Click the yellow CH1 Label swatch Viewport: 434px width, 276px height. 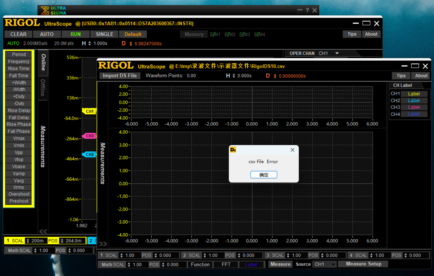[x=414, y=94]
